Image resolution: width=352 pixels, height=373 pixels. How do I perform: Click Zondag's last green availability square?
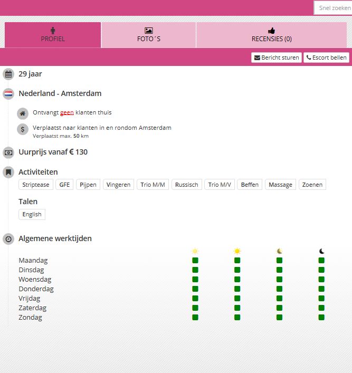pyautogui.click(x=321, y=318)
